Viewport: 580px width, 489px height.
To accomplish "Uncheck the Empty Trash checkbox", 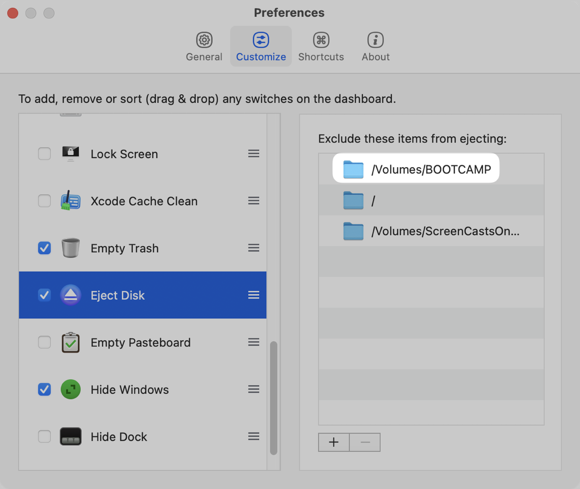I will point(44,248).
